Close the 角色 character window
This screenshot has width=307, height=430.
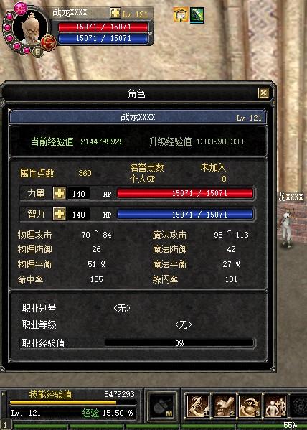coord(263,93)
